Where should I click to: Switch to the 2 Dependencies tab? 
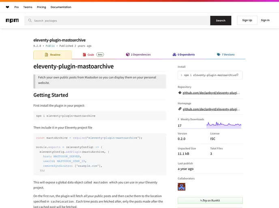point(138,54)
